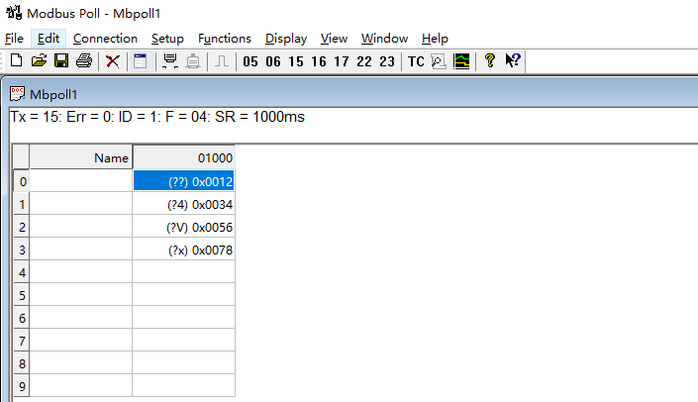Click the Mbpoll1 document window icon
This screenshot has width=698, height=402.
pos(17,94)
